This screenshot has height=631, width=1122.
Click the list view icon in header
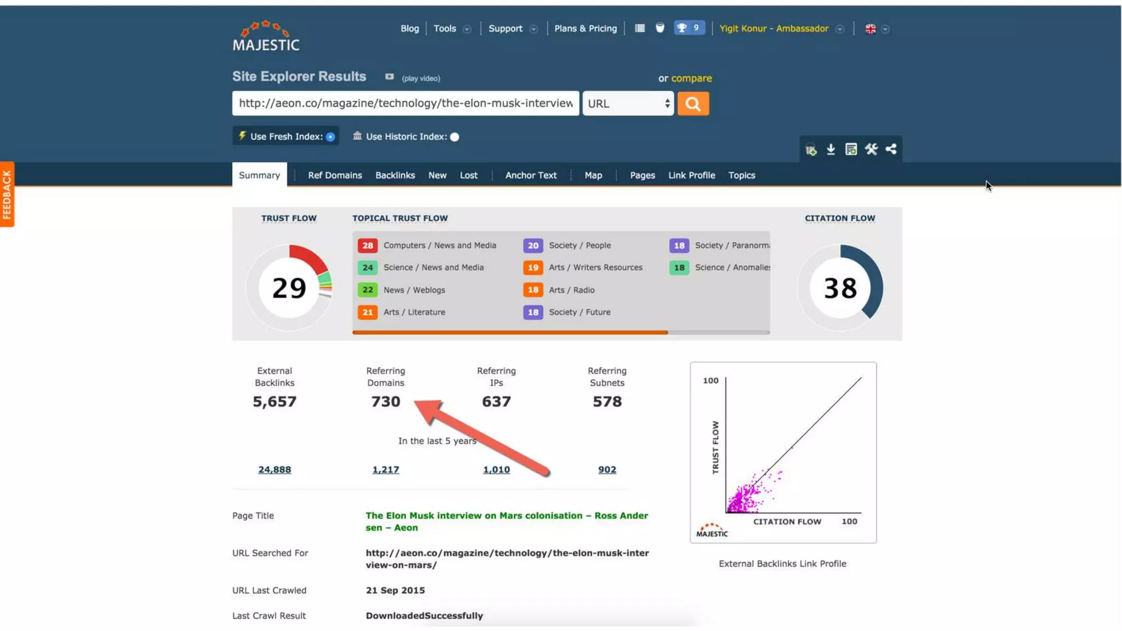click(x=639, y=28)
